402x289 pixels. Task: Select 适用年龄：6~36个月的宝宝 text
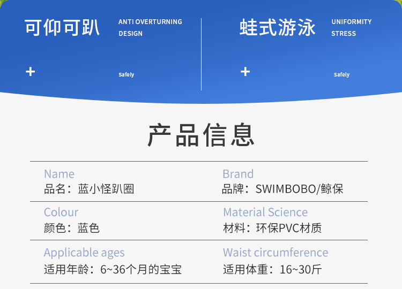click(113, 269)
